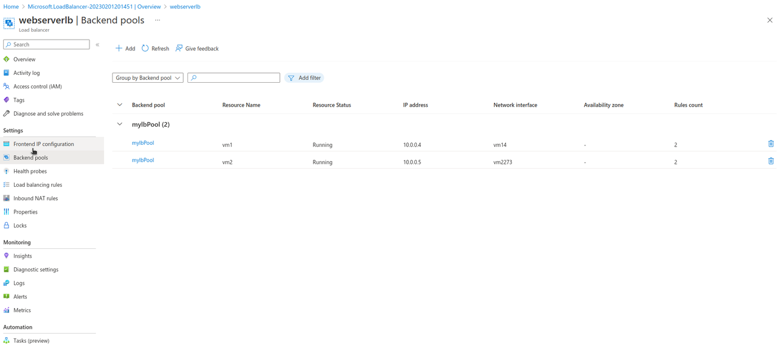Click the webserverlb load balancer icon
This screenshot has width=779, height=350.
pos(9,23)
